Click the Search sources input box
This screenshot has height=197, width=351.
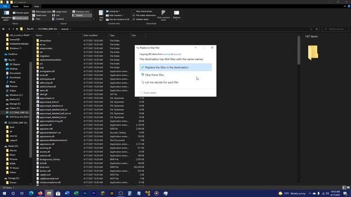click(335, 29)
